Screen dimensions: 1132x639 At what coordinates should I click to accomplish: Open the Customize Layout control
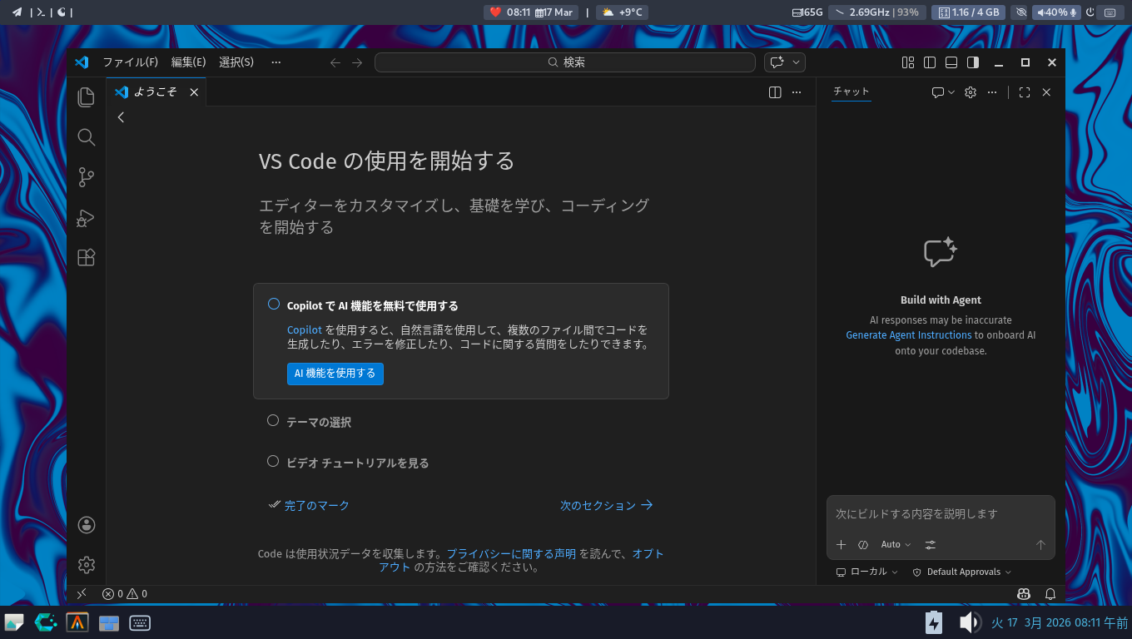tap(908, 62)
